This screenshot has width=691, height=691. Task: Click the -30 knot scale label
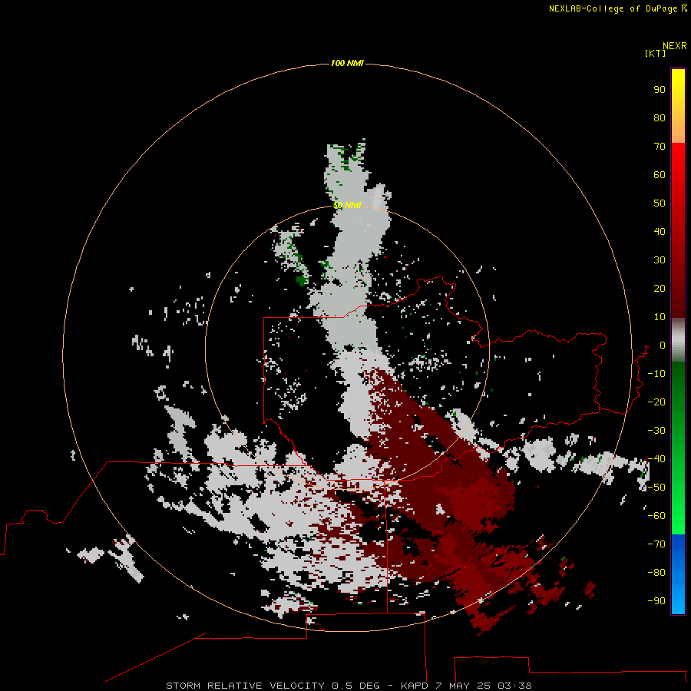[x=656, y=431]
